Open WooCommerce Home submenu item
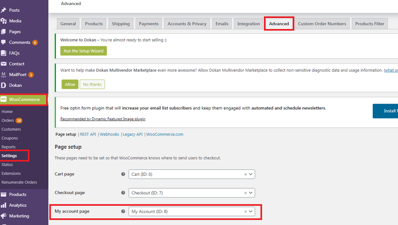Image resolution: width=398 pixels, height=225 pixels. pyautogui.click(x=7, y=111)
